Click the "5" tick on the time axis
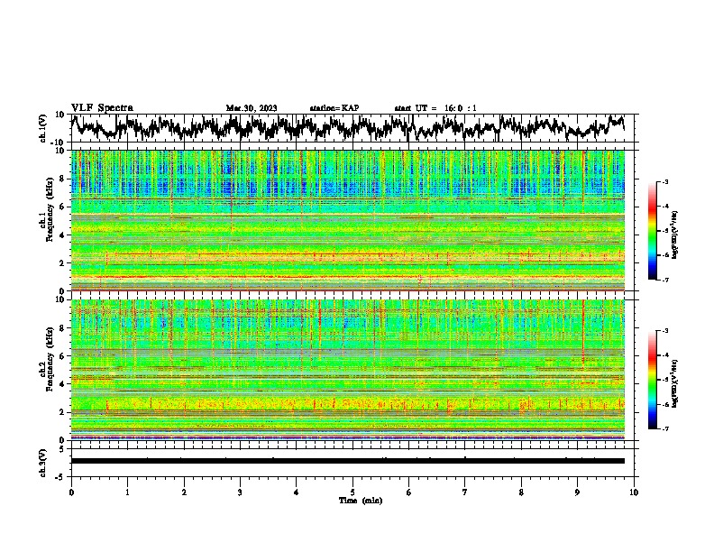 [x=352, y=492]
